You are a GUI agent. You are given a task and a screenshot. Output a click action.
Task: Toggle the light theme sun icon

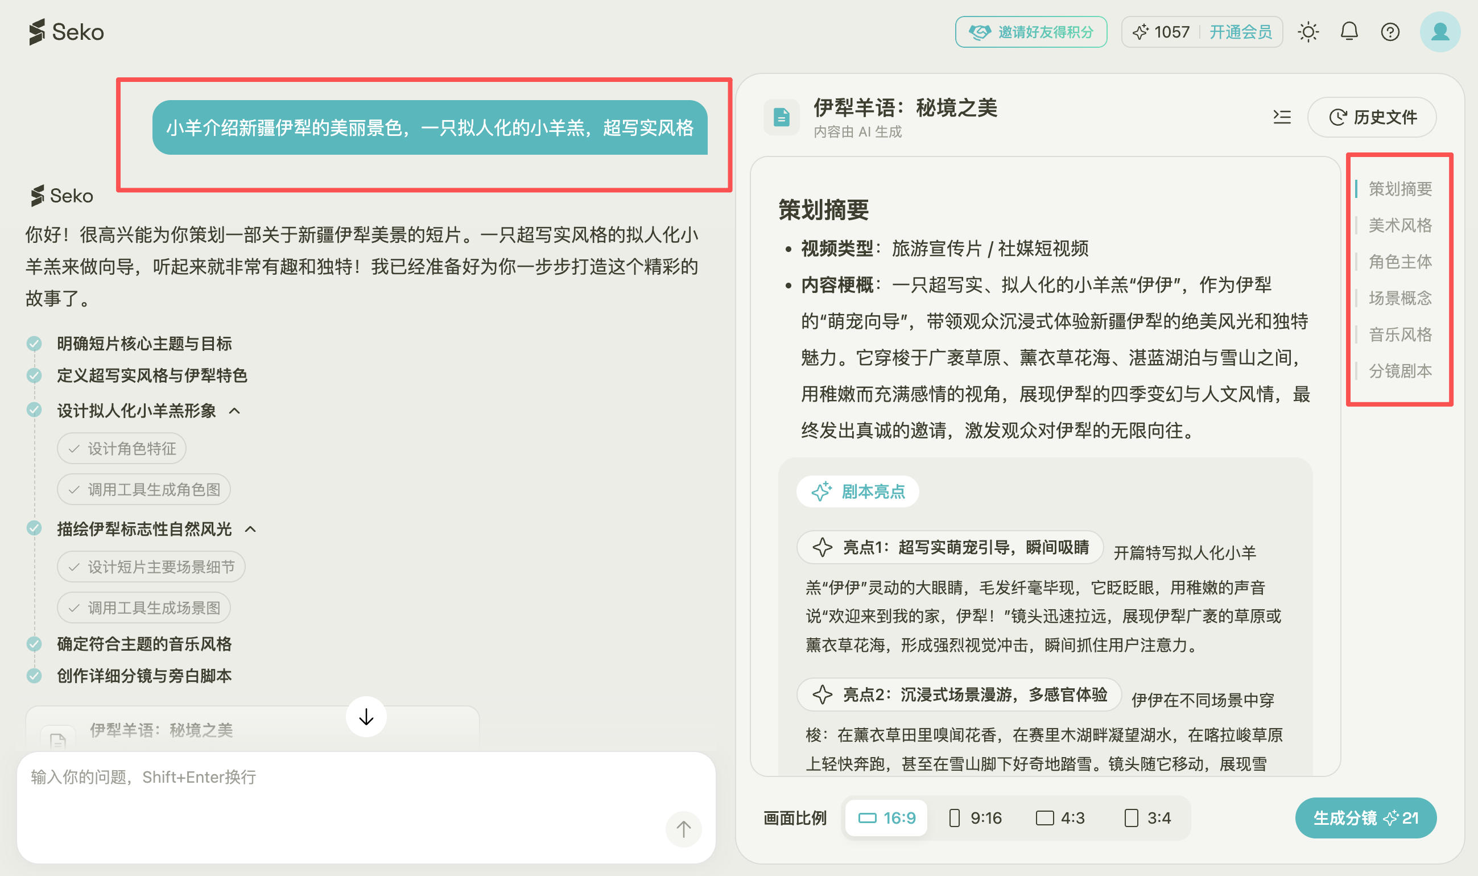[x=1308, y=32]
